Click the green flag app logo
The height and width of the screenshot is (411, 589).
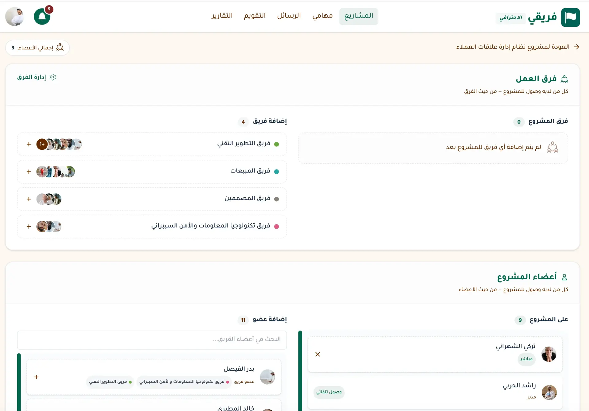pyautogui.click(x=570, y=17)
